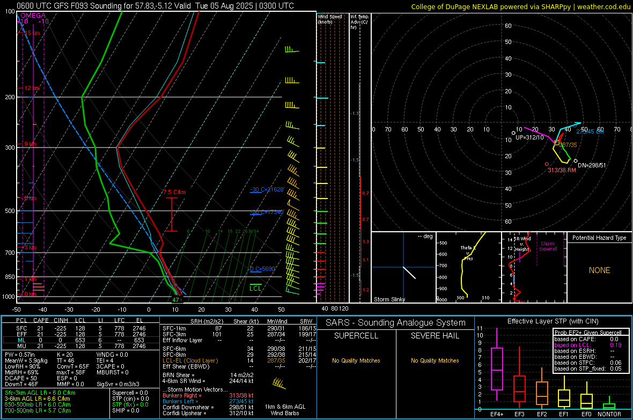Click the DCAPE = 50 value

pos(22,378)
